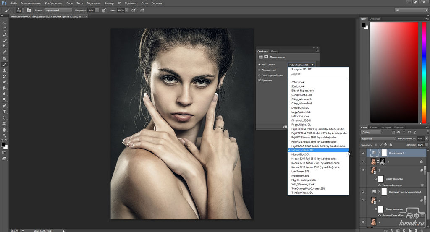Image resolution: width=430 pixels, height=232 pixels.
Task: Select the Brush tool in toolbox
Action: click(4, 65)
